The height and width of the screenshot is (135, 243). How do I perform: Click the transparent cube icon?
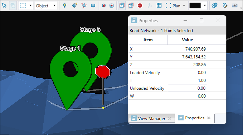112,6
